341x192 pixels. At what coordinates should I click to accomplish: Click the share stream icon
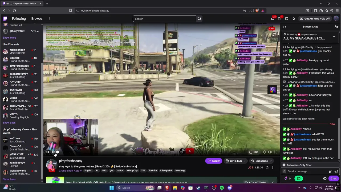(267, 167)
